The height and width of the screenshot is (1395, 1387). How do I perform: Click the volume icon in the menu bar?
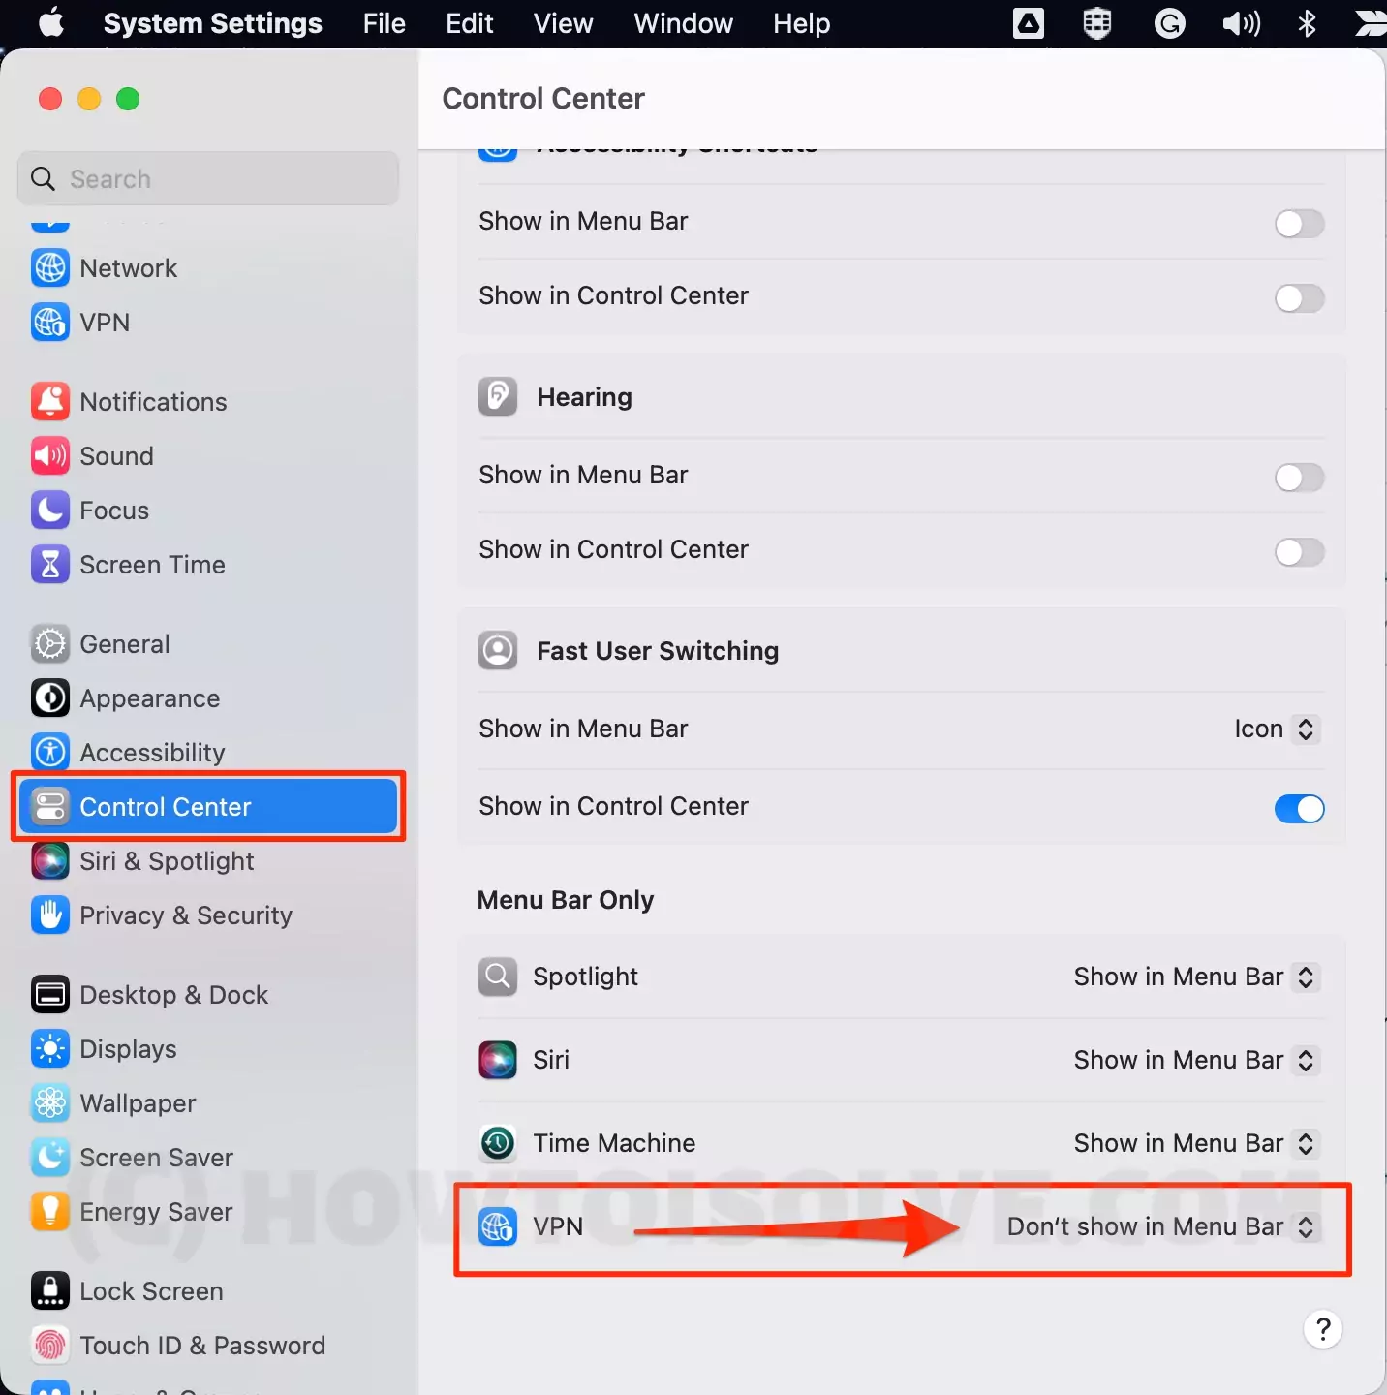1240,23
